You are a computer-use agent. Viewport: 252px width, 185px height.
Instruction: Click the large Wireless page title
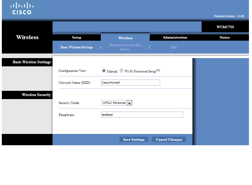pyautogui.click(x=27, y=37)
